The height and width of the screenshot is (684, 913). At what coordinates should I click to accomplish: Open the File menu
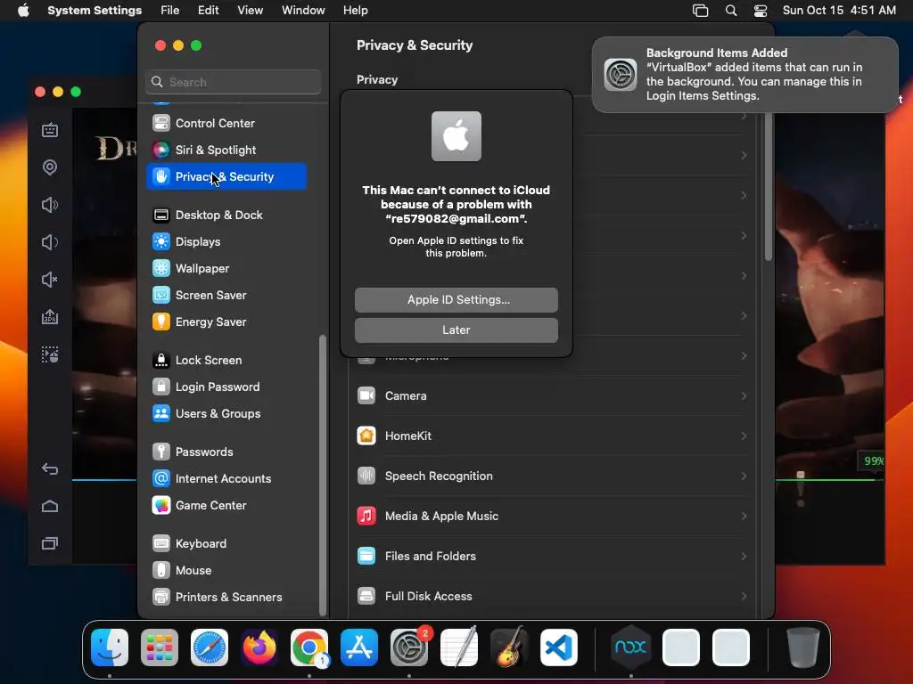point(170,11)
